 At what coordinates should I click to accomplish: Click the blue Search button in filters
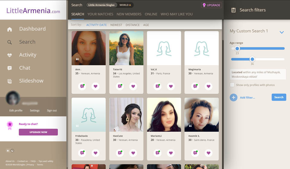[x=279, y=97]
